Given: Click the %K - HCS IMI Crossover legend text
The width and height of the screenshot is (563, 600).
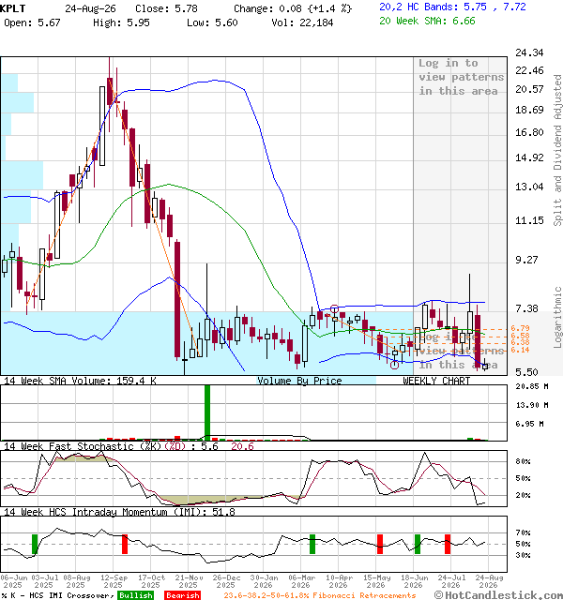Looking at the screenshot, I should 57,595.
